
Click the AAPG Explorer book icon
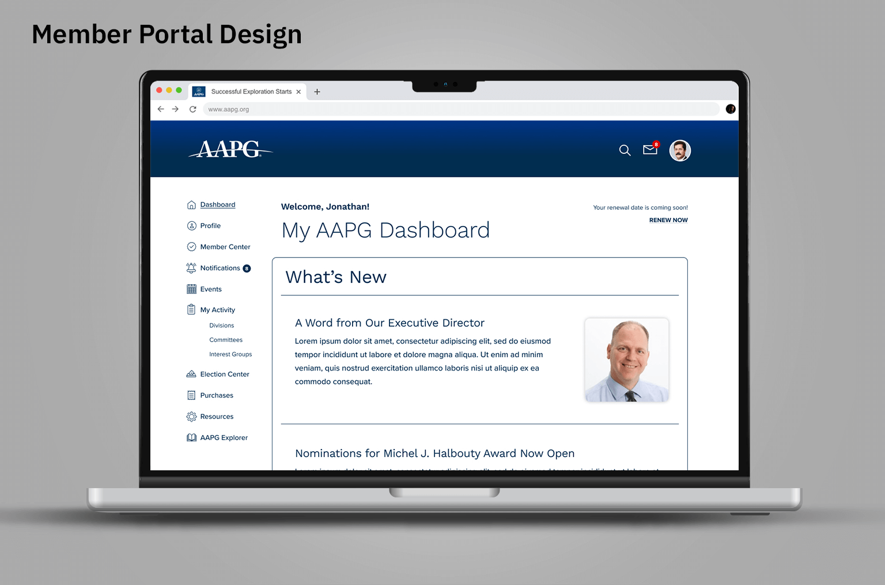(191, 437)
